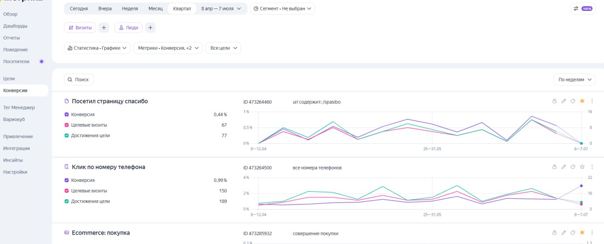Open Привлечение in the sidebar
Viewport: 604px width, 244px height.
tap(18, 137)
